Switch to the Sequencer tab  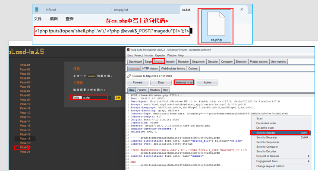198,62
